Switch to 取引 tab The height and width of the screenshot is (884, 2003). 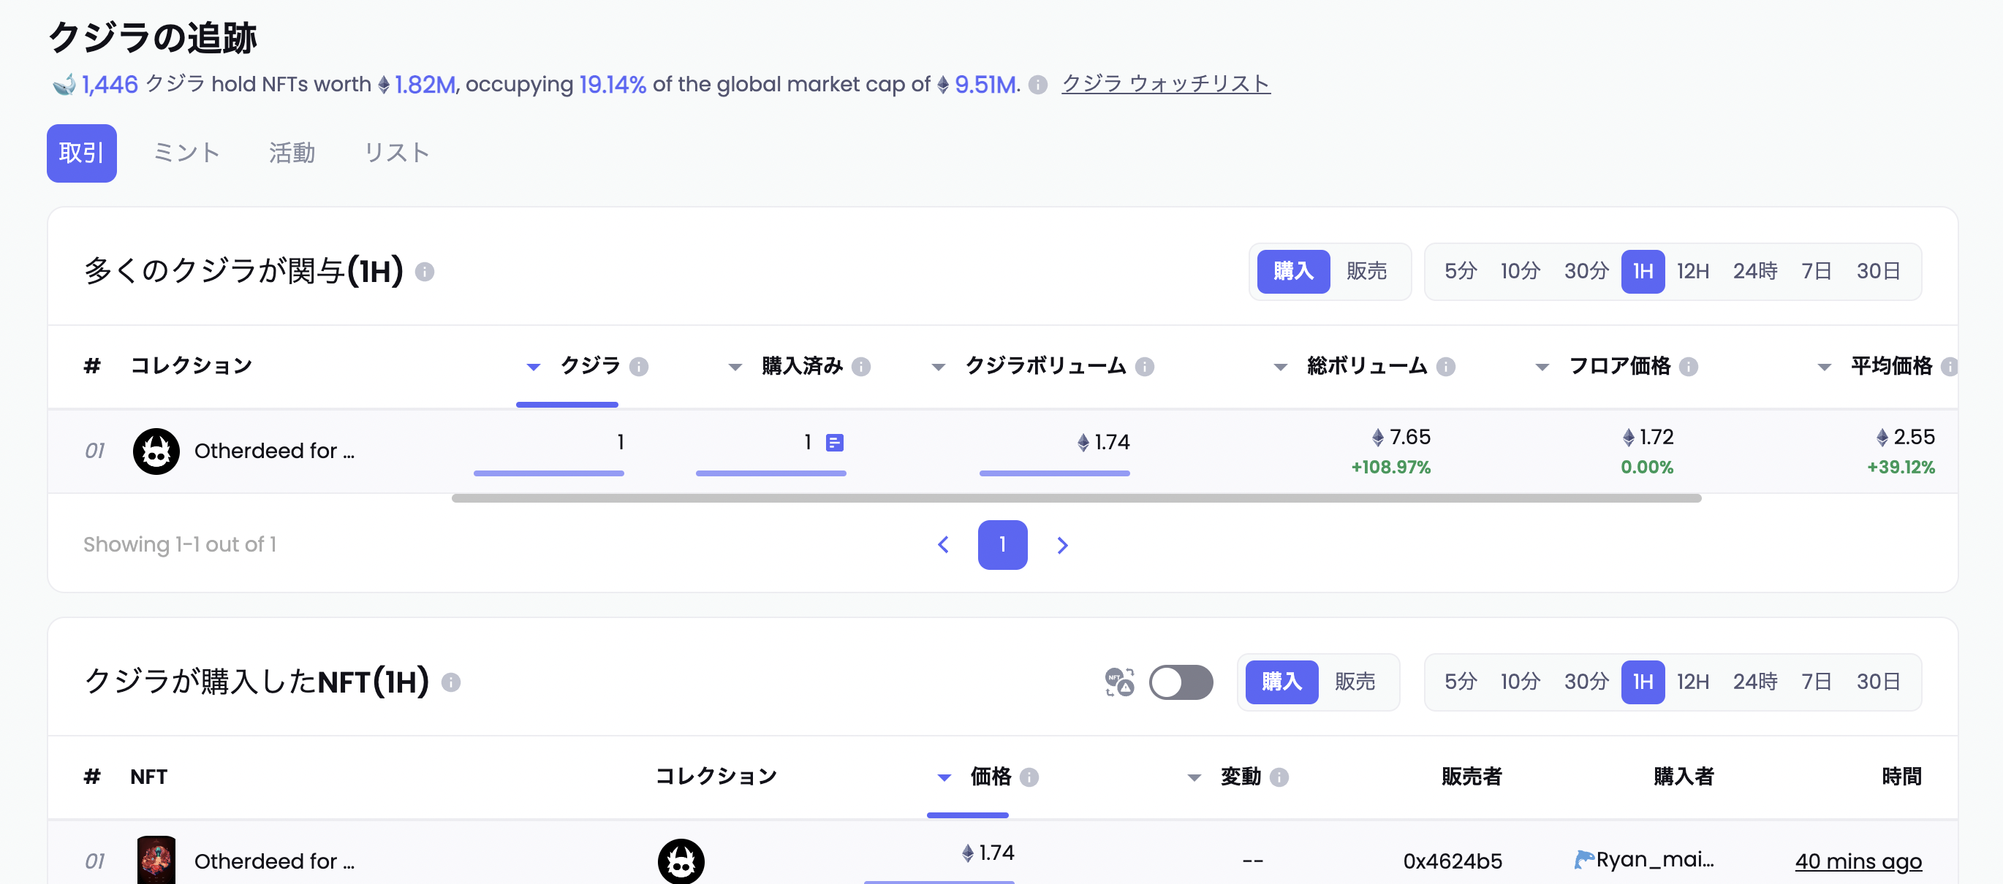(82, 153)
